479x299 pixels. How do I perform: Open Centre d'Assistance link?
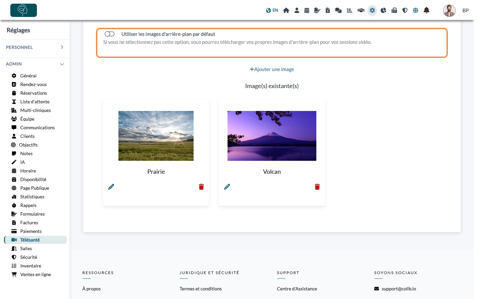pyautogui.click(x=297, y=289)
